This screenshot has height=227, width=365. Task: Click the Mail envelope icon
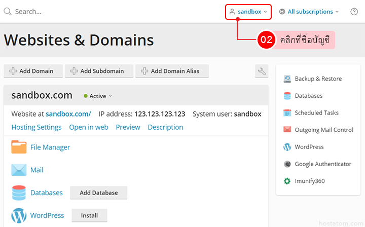[19, 170]
